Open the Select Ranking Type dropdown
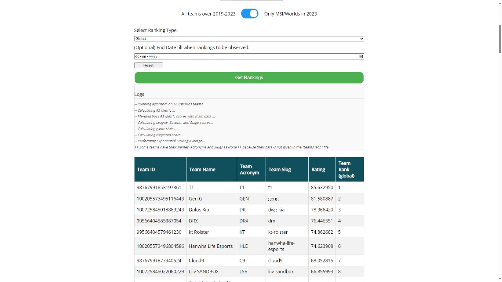The image size is (502, 282). [x=249, y=39]
